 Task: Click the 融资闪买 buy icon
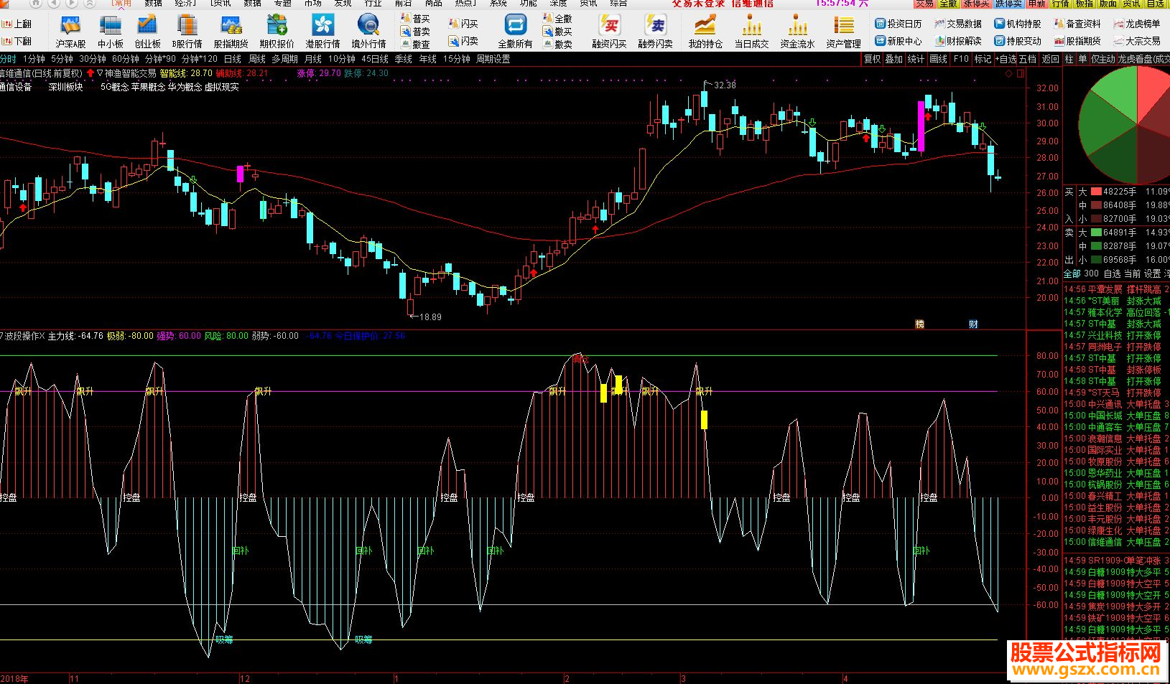(x=609, y=32)
